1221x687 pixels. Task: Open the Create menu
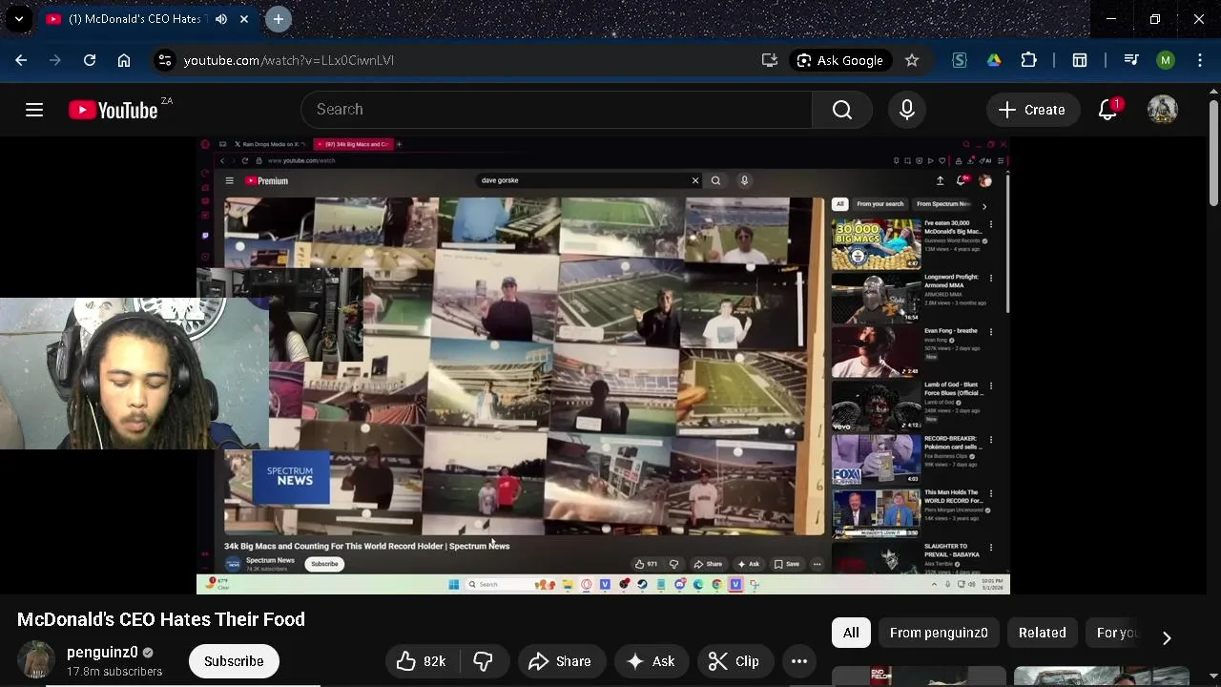1031,110
